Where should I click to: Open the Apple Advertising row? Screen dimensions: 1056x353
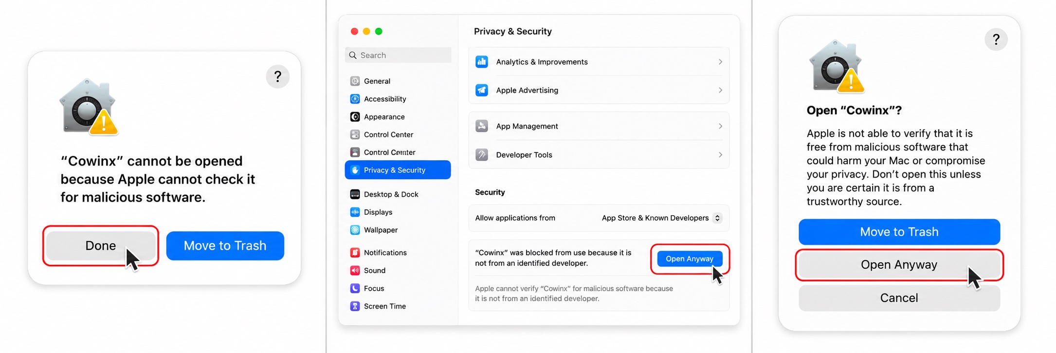tap(599, 90)
